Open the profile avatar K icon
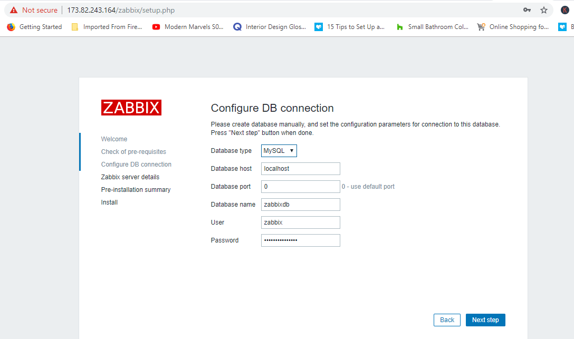This screenshot has height=339, width=574. (x=565, y=10)
